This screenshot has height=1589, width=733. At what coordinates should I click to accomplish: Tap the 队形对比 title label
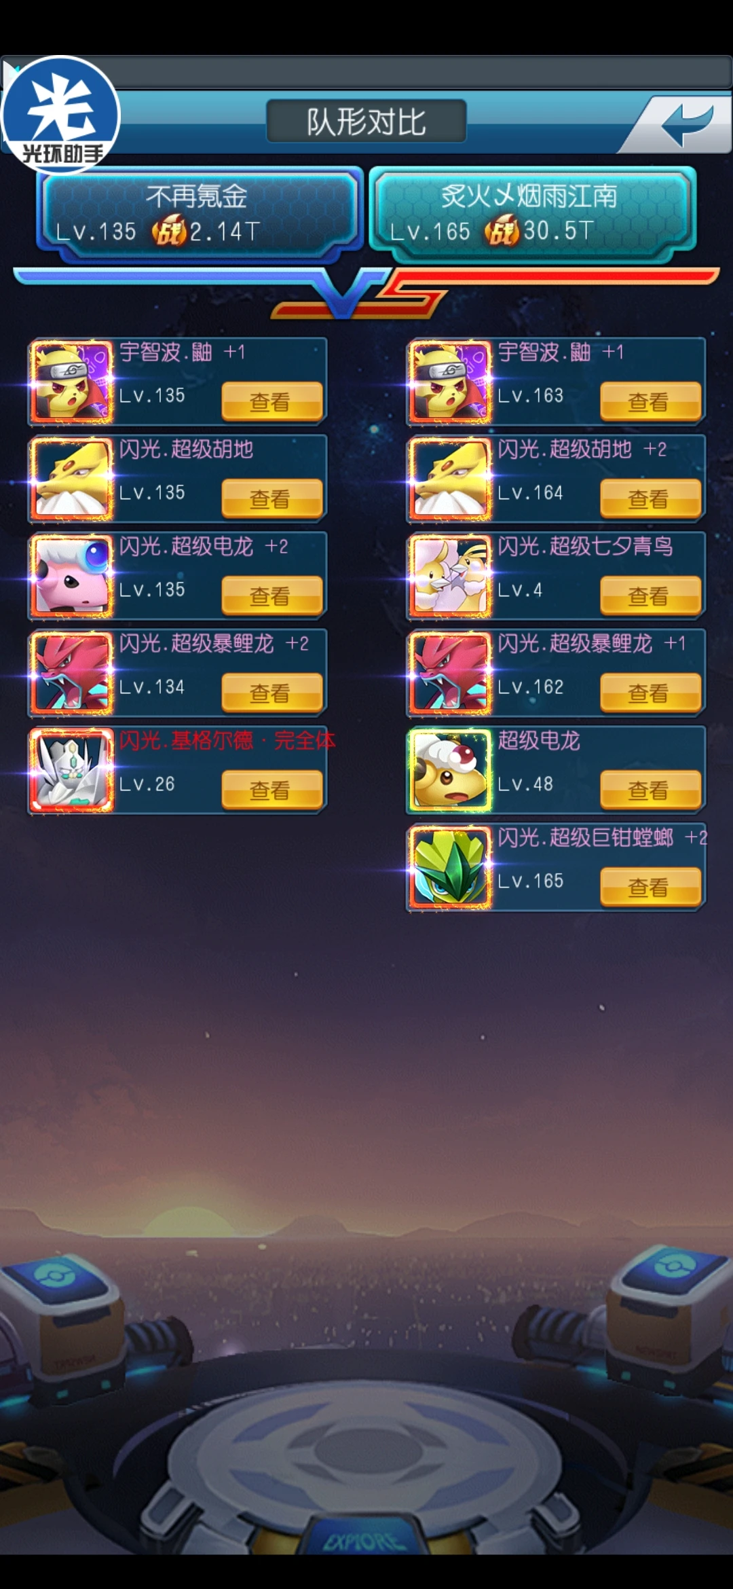(x=366, y=122)
